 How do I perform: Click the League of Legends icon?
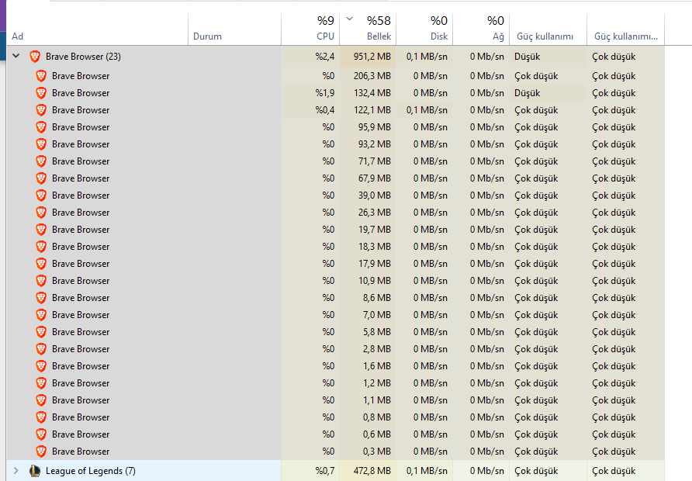pos(34,471)
